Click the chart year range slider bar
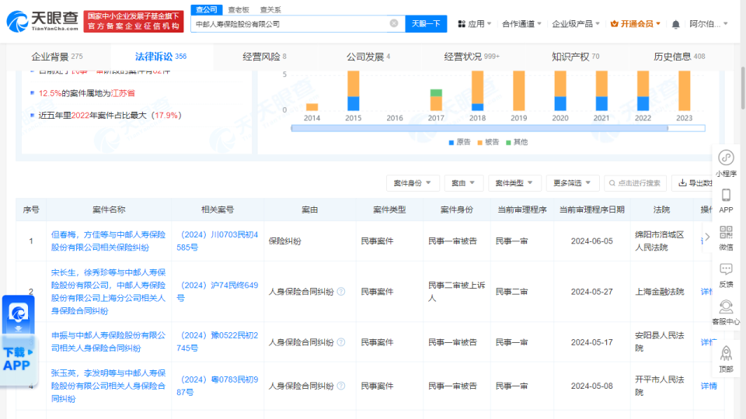The image size is (746, 419). [479, 128]
